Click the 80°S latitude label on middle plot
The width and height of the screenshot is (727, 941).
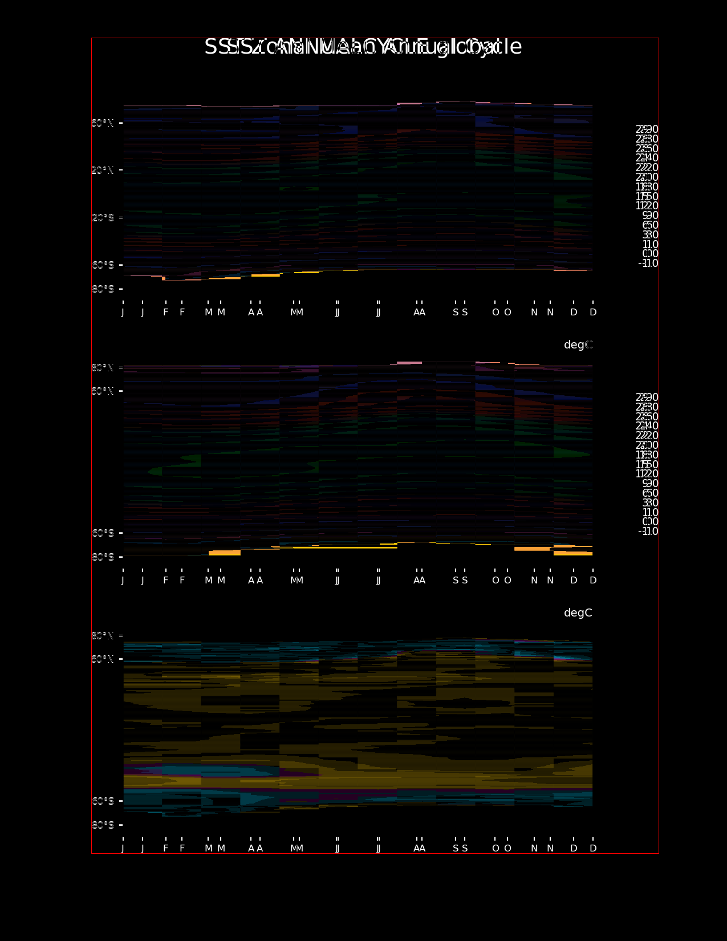103,557
